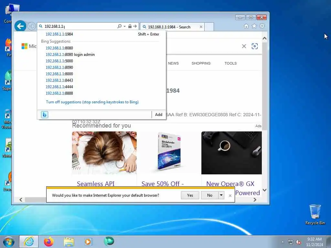Show hidden system tray icons
Screen dimensions: 331x248
(283, 242)
